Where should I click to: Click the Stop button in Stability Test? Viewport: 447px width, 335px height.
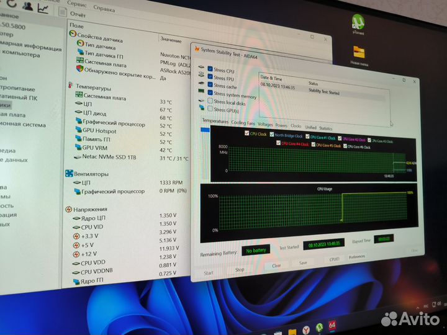click(x=240, y=269)
